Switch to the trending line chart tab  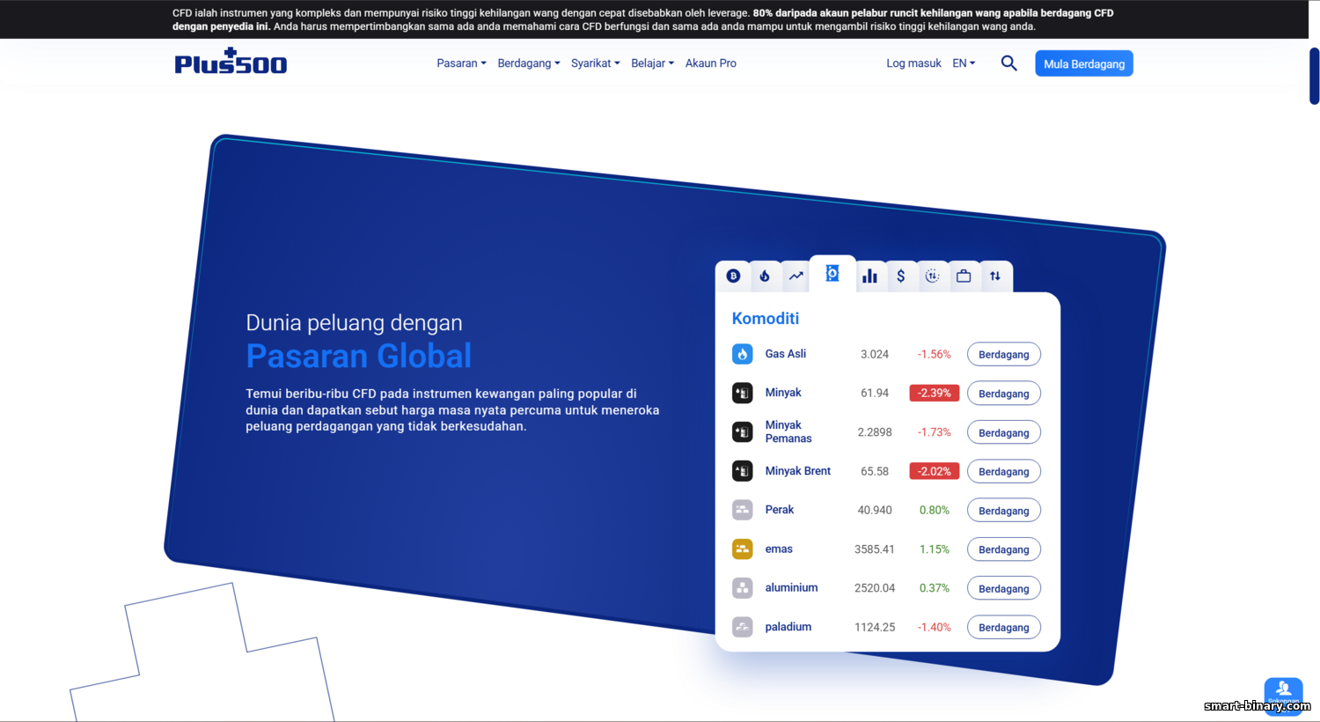click(x=796, y=276)
